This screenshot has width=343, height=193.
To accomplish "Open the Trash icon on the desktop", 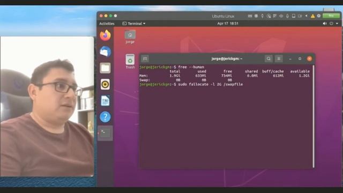I will (130, 62).
